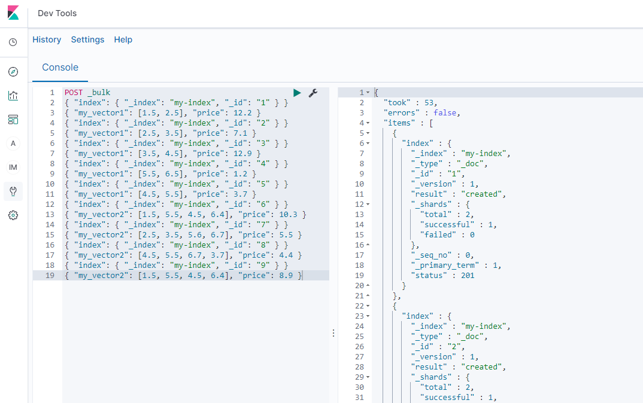This screenshot has height=403, width=643.
Task: Open request options wrench icon
Action: 313,93
